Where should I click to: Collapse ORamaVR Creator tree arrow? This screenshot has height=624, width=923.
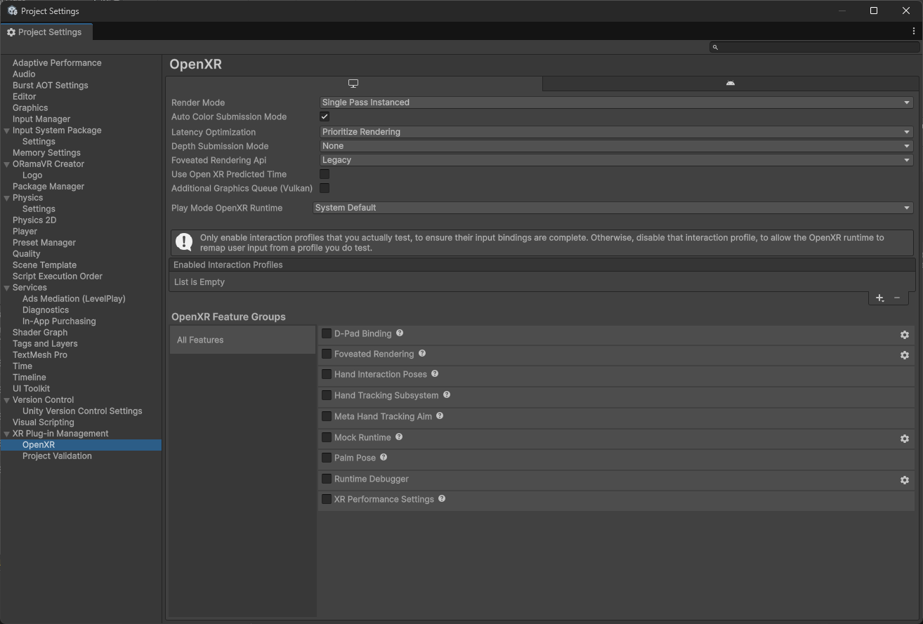(x=7, y=164)
